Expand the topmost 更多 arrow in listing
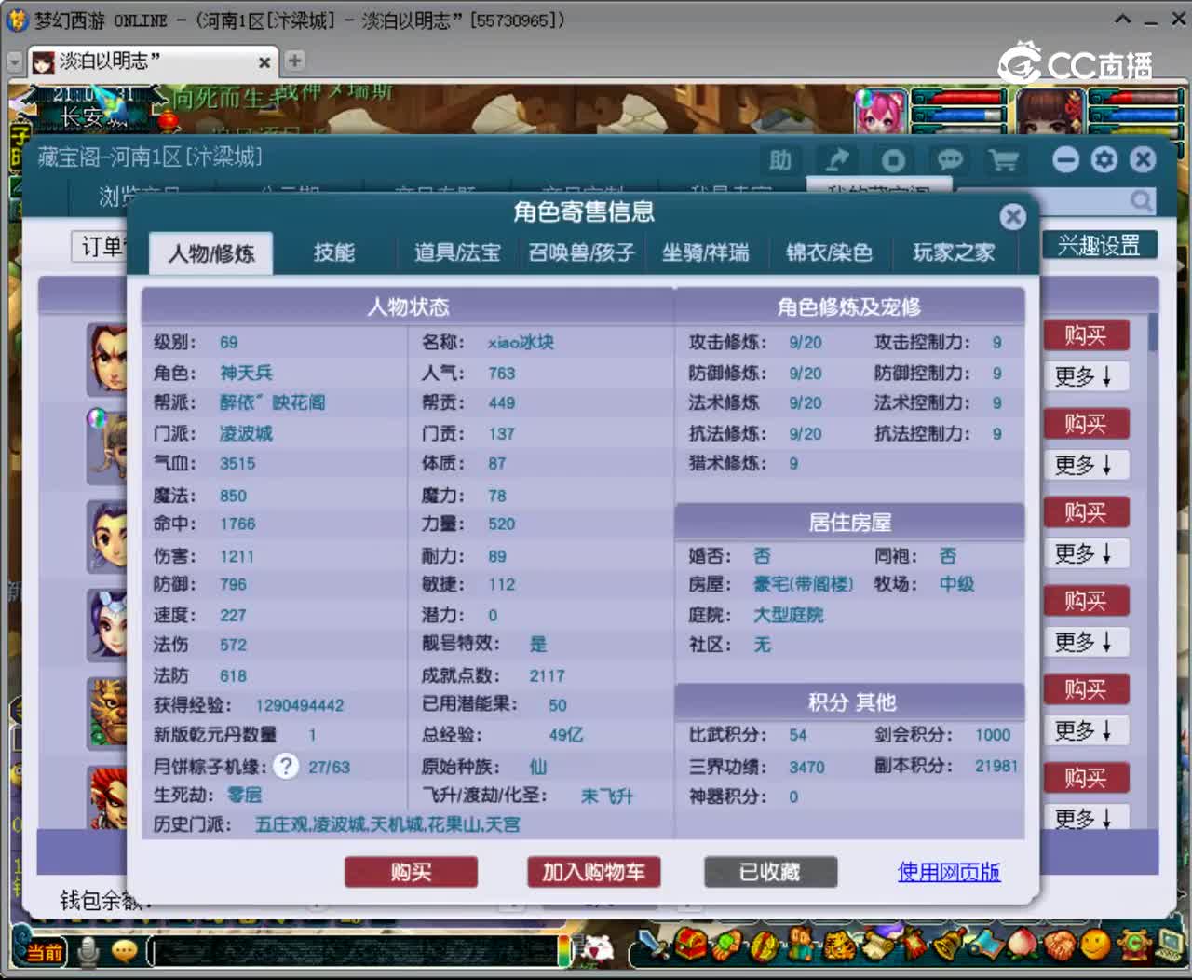The image size is (1192, 980). point(1086,376)
